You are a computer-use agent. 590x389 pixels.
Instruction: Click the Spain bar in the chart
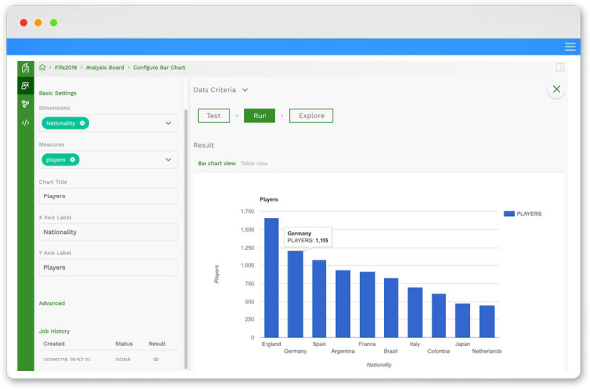point(319,299)
